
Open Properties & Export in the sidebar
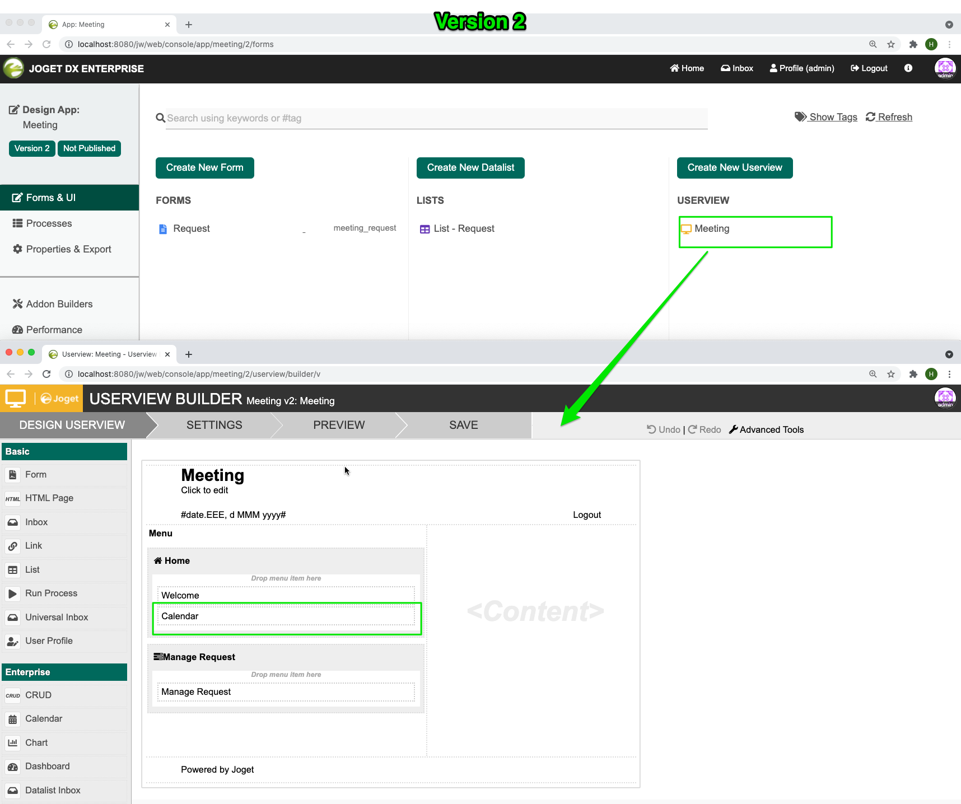pyautogui.click(x=69, y=249)
